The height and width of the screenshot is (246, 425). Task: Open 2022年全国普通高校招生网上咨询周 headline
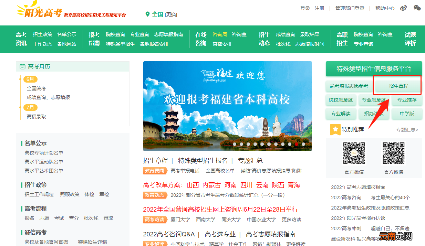point(220,210)
